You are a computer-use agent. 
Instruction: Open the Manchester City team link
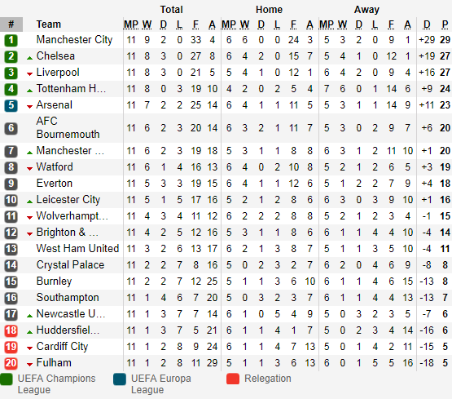(x=74, y=40)
